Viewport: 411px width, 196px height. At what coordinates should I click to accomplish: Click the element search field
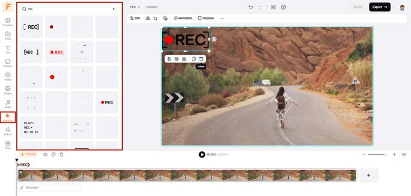click(x=69, y=9)
